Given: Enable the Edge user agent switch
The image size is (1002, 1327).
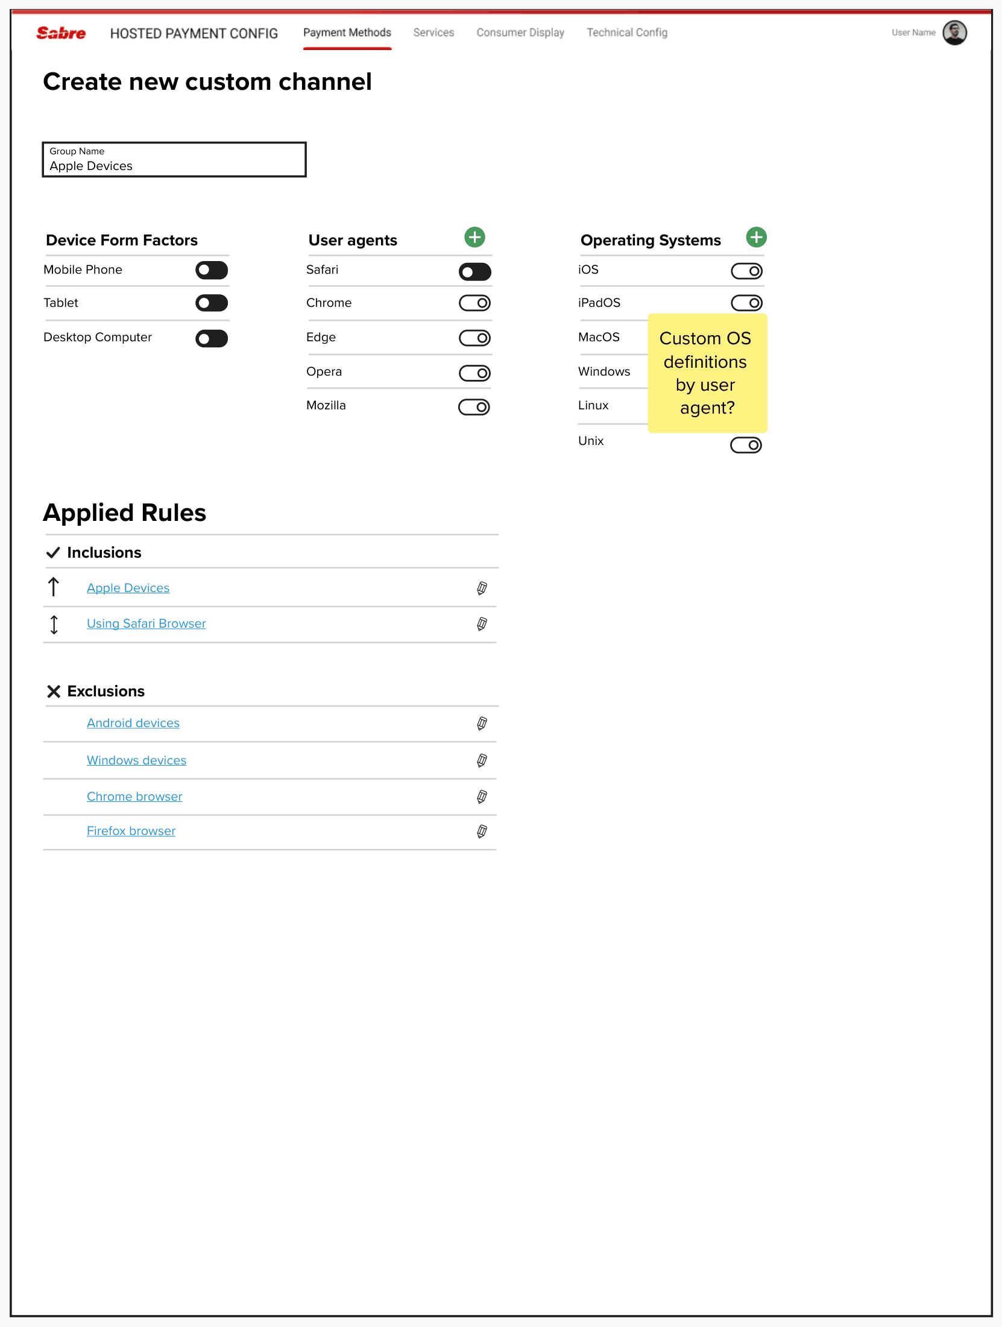Looking at the screenshot, I should tap(475, 338).
